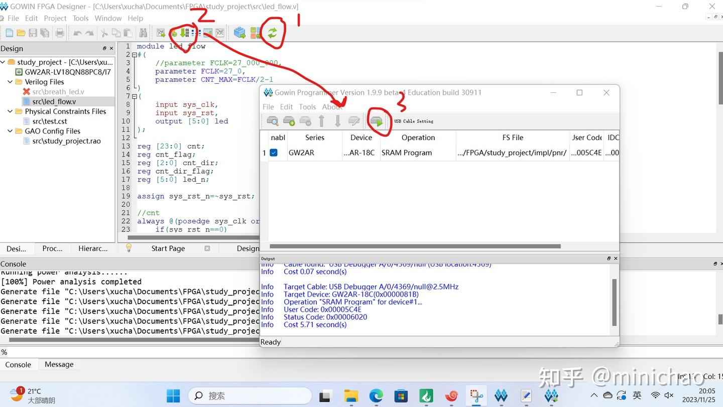The width and height of the screenshot is (723, 407).
Task: Click the FloorPlanner grid toolbar icon
Action: [208, 33]
